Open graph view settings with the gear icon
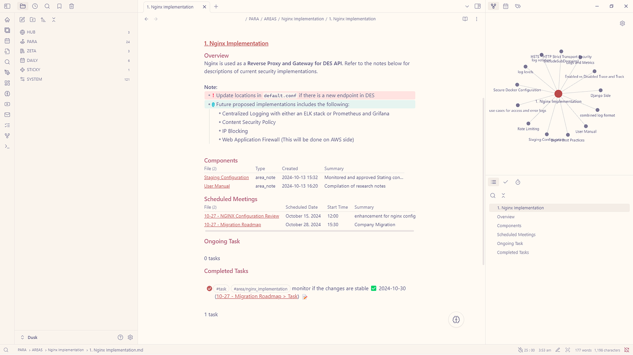The image size is (633, 355). pyautogui.click(x=622, y=23)
